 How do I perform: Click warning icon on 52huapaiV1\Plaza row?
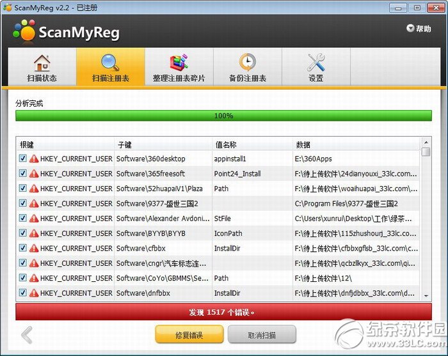point(34,189)
